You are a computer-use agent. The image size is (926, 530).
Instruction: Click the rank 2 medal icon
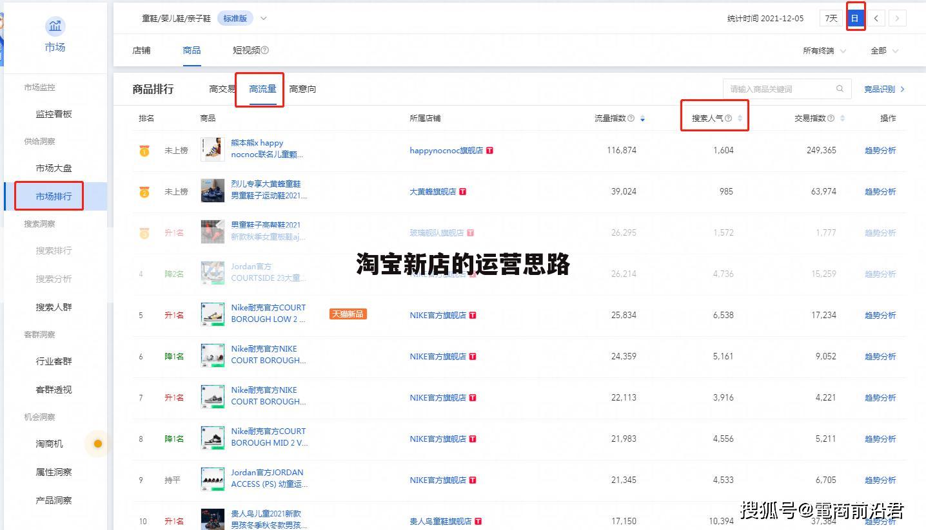coord(144,192)
